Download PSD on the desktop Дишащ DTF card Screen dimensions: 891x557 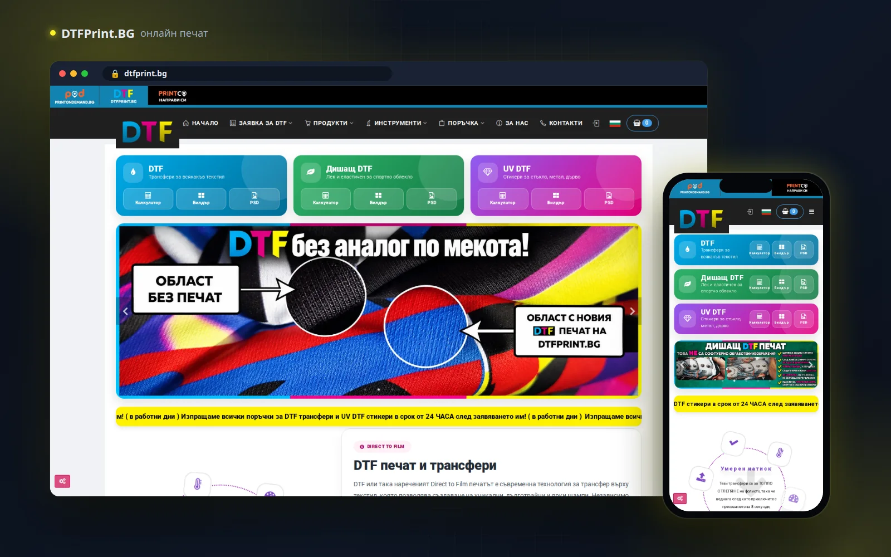(x=432, y=198)
